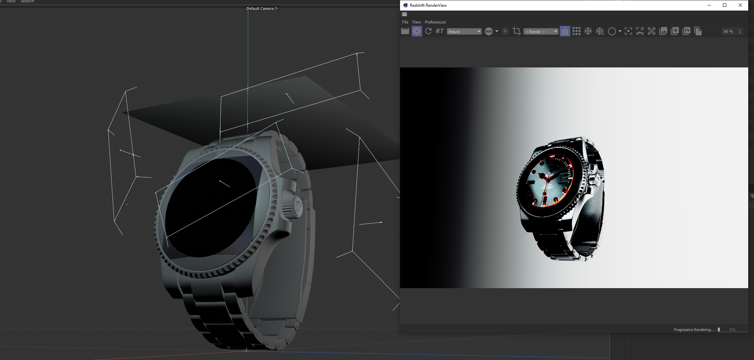Screen dimensions: 754x360
Task: Click the freeze geometry snowflake G icon
Action: click(600, 31)
